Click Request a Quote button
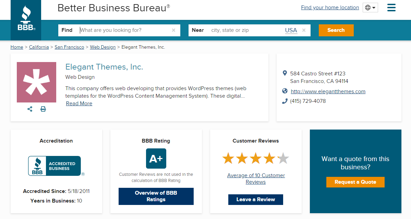The height and width of the screenshot is (219, 411). (355, 182)
